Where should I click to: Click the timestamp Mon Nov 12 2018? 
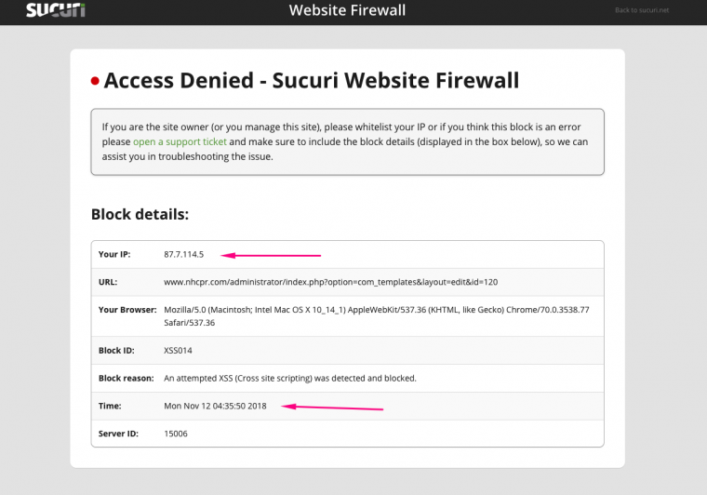pyautogui.click(x=215, y=406)
